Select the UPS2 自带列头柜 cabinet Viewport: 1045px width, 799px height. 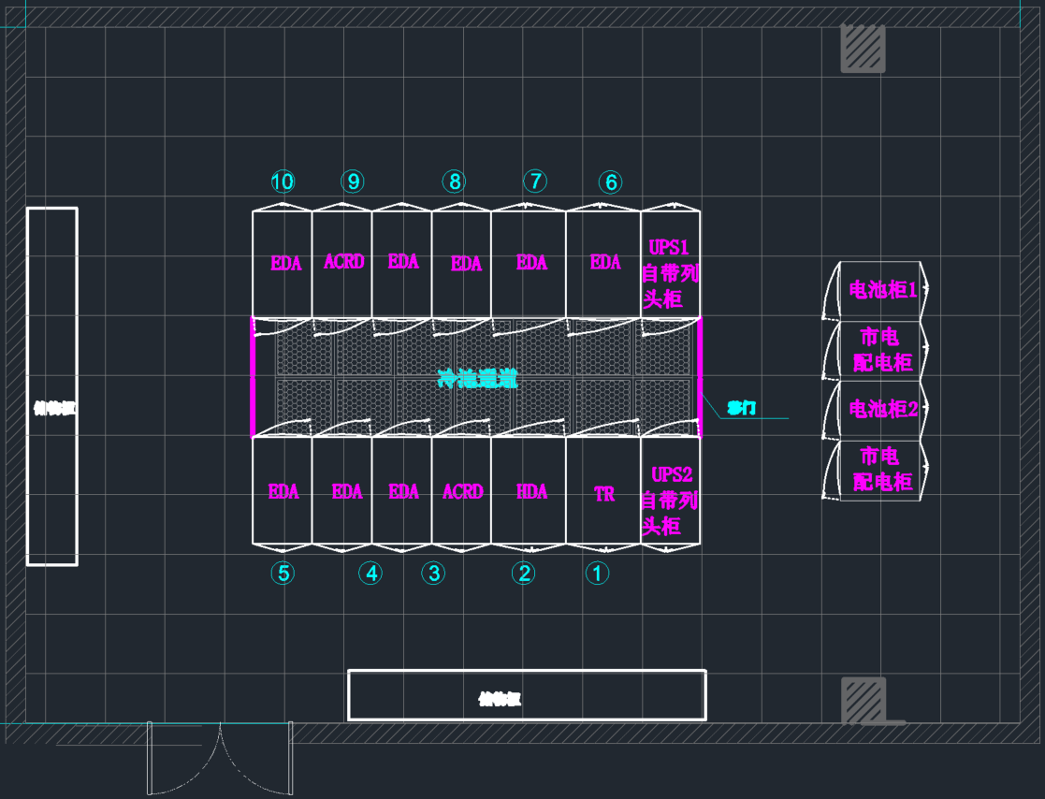(670, 501)
